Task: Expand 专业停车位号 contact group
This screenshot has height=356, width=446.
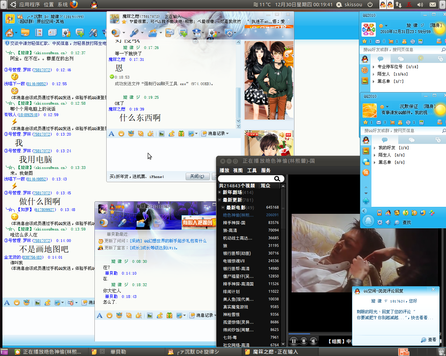Action: coord(374,67)
